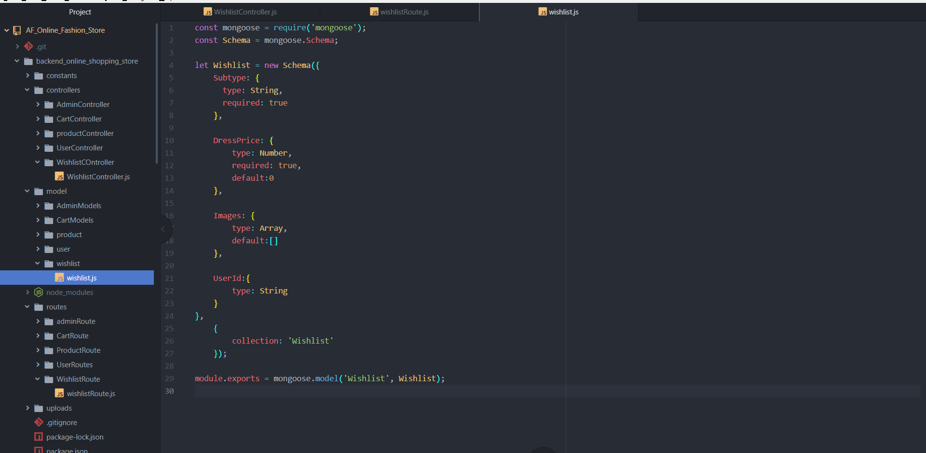
Task: Click the .gitignore git icon
Action: pyautogui.click(x=39, y=423)
